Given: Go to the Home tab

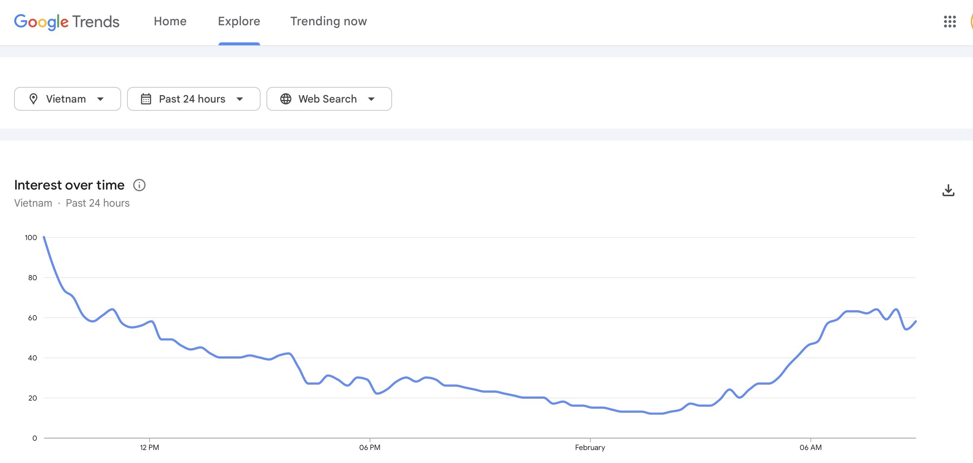Looking at the screenshot, I should (x=170, y=21).
